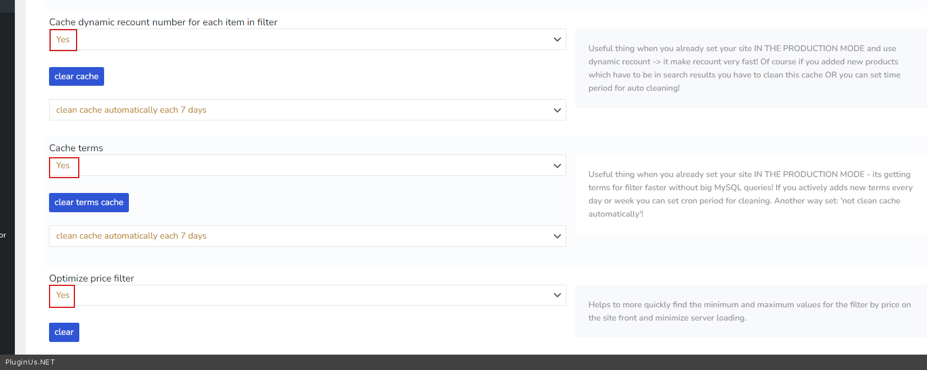This screenshot has height=370, width=927.
Task: Click the Cache dynamic recount number label
Action: pyautogui.click(x=163, y=22)
